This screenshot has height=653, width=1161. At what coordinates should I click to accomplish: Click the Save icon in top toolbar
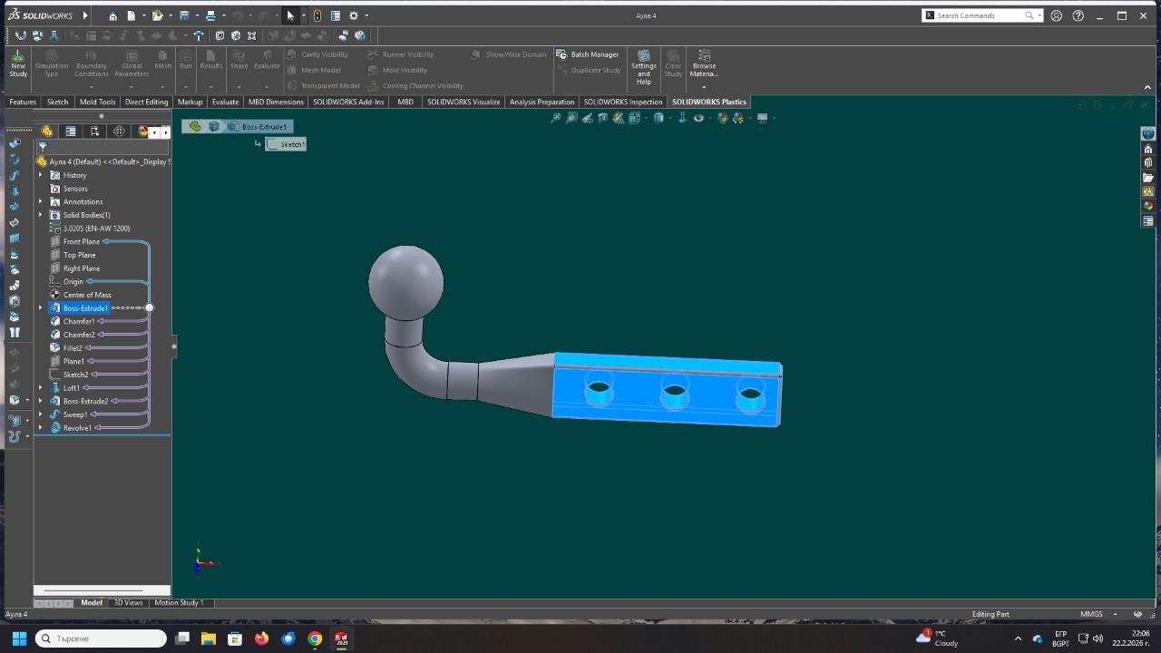point(184,15)
